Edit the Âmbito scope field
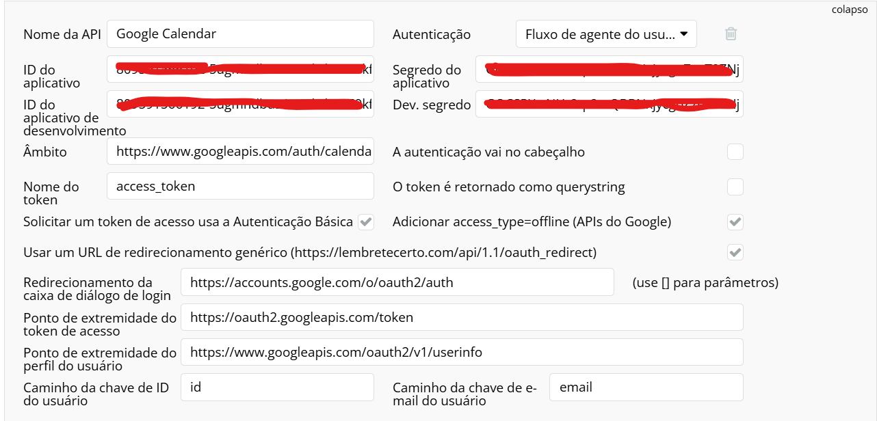The height and width of the screenshot is (421, 877). [240, 151]
